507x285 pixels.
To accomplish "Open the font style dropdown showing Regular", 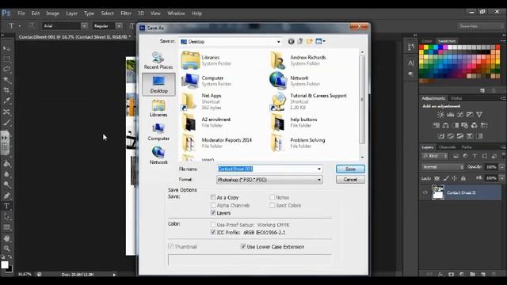I will (119, 26).
